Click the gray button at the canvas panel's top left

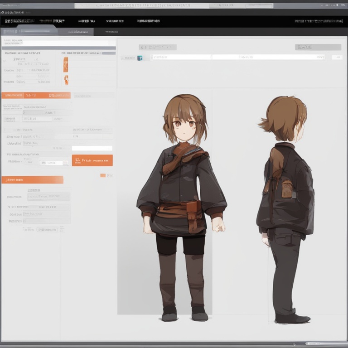pyautogui.click(x=157, y=47)
